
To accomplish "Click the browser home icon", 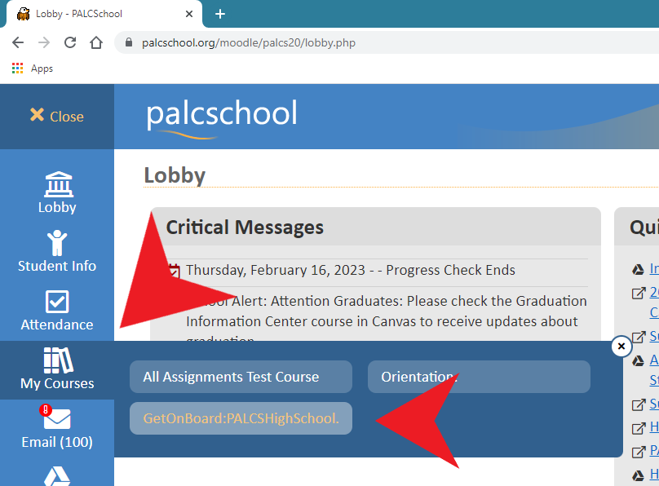I will coord(96,42).
